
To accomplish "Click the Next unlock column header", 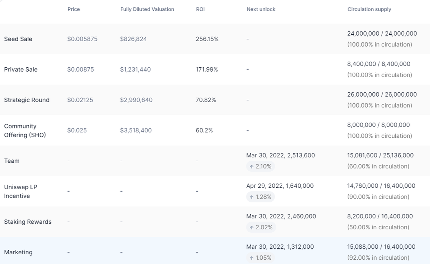I will pyautogui.click(x=261, y=9).
